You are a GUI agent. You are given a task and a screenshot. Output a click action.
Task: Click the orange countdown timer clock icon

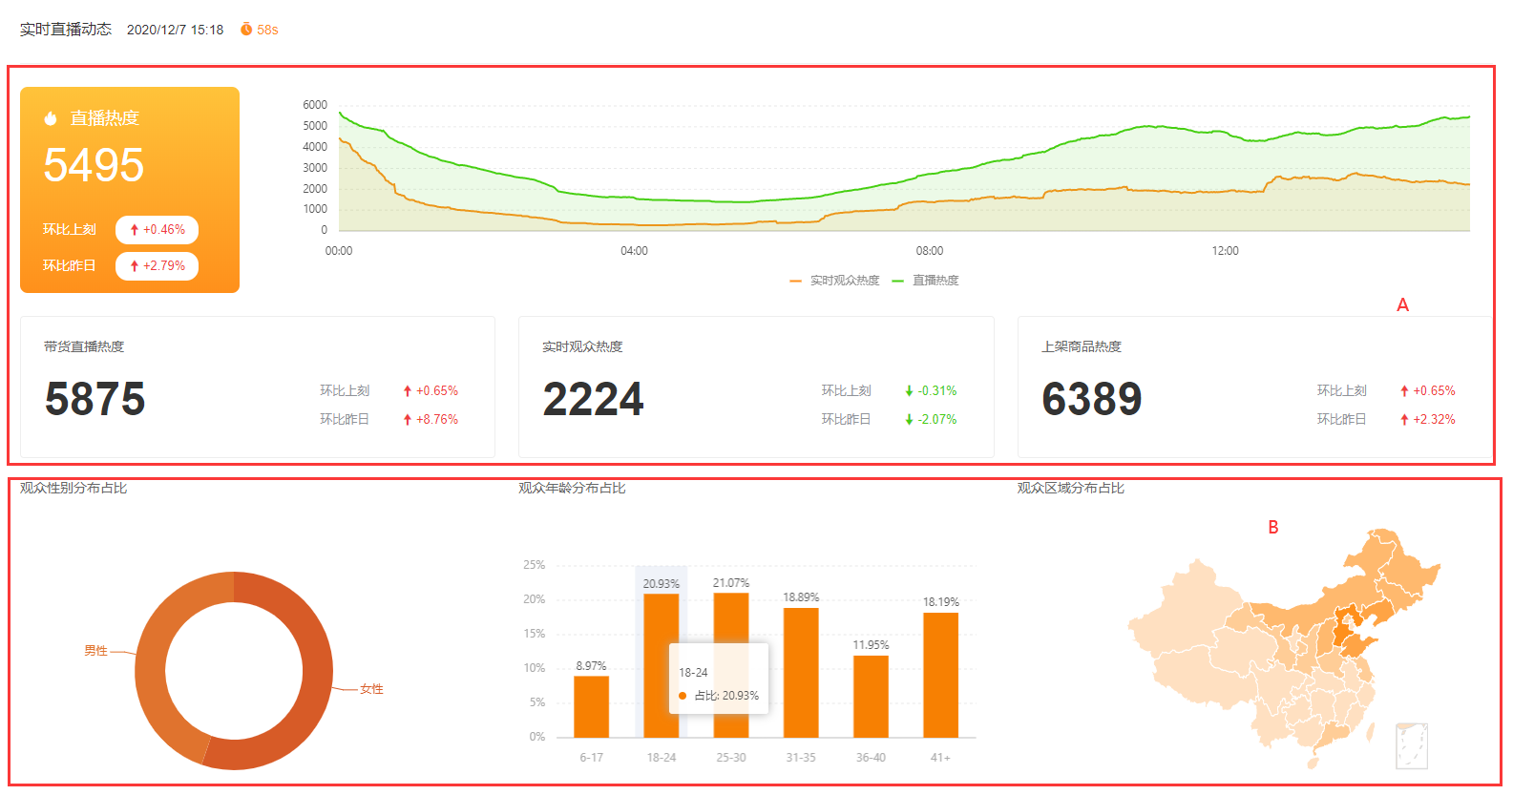[246, 30]
